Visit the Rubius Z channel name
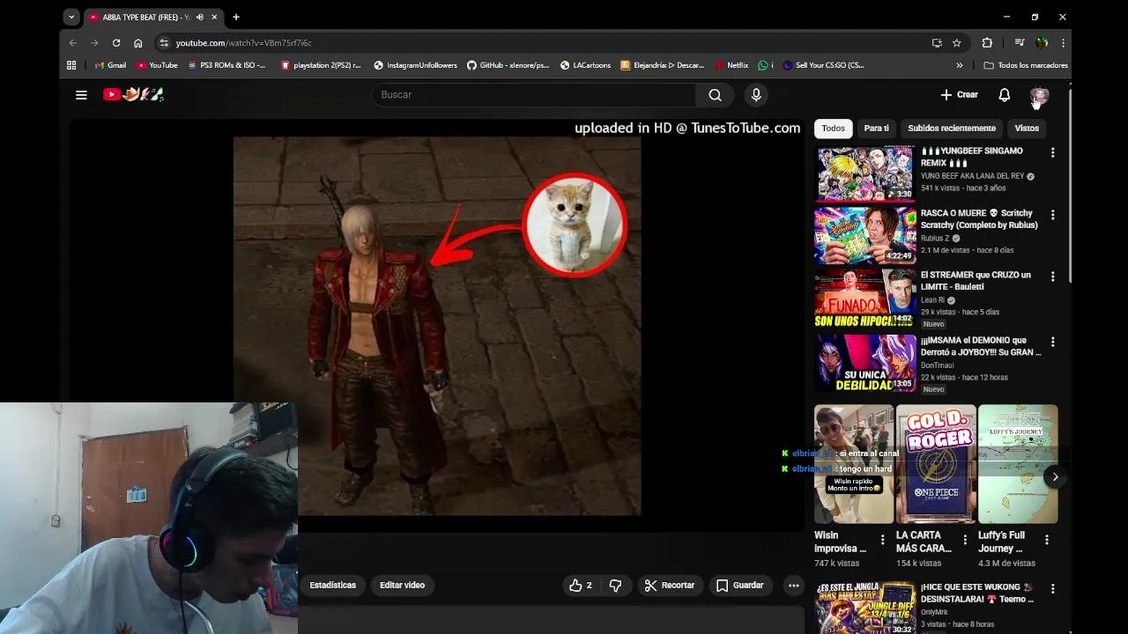This screenshot has width=1128, height=634. coord(935,239)
